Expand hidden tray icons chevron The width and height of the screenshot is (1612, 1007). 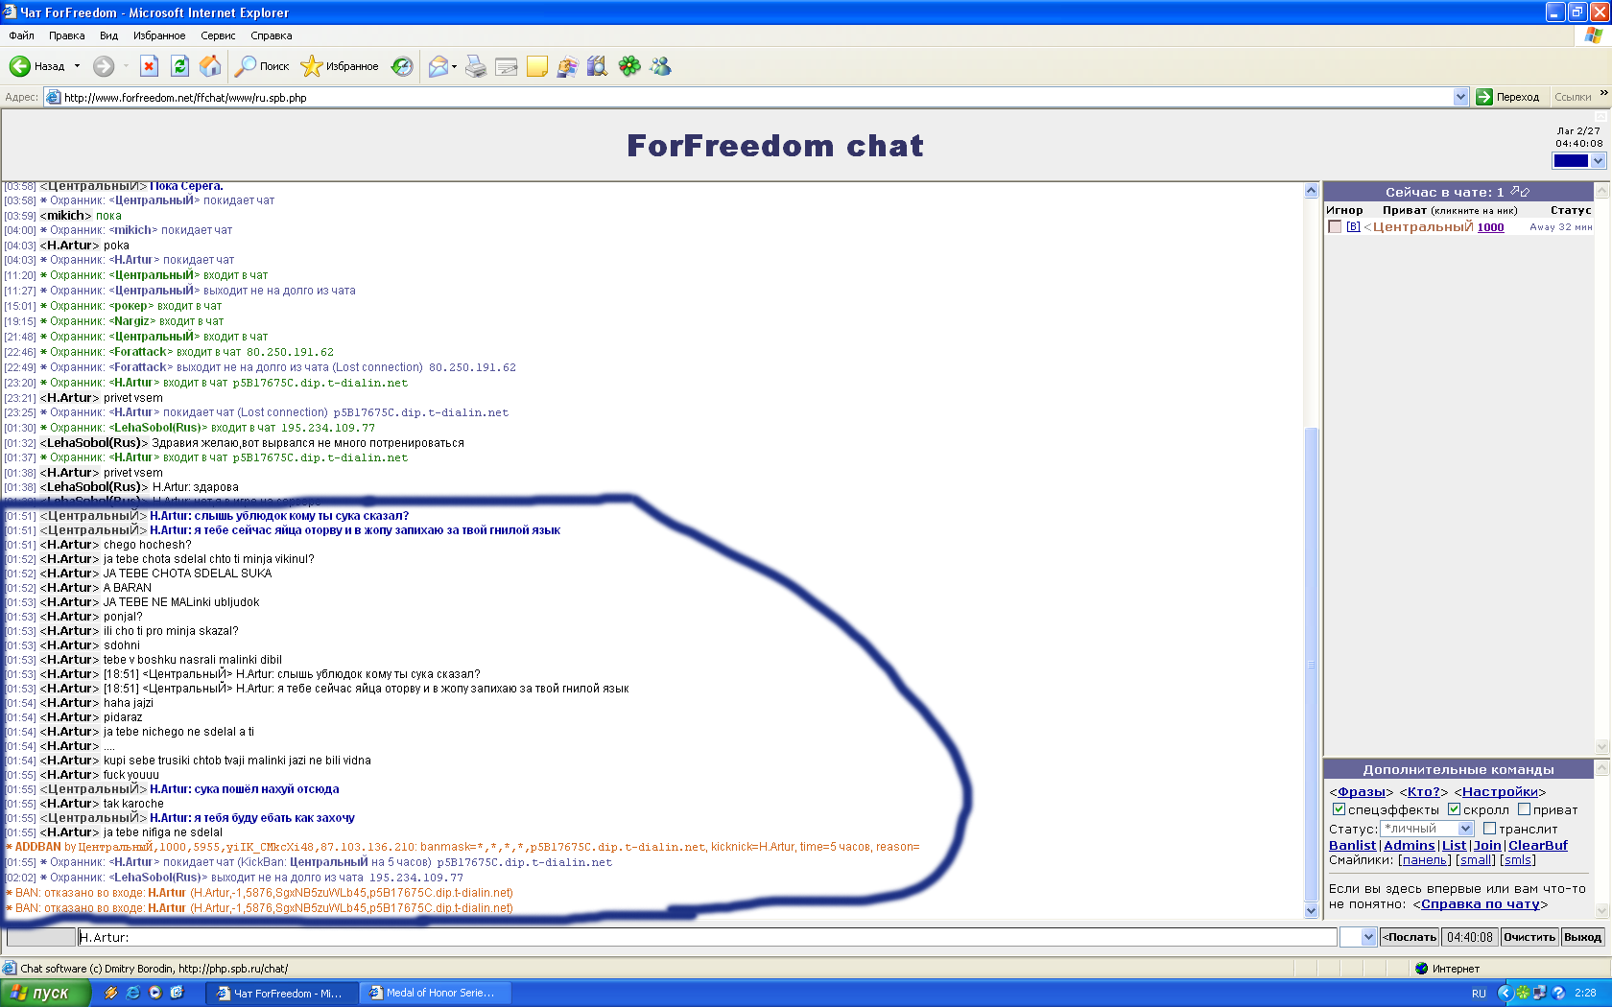[1504, 994]
